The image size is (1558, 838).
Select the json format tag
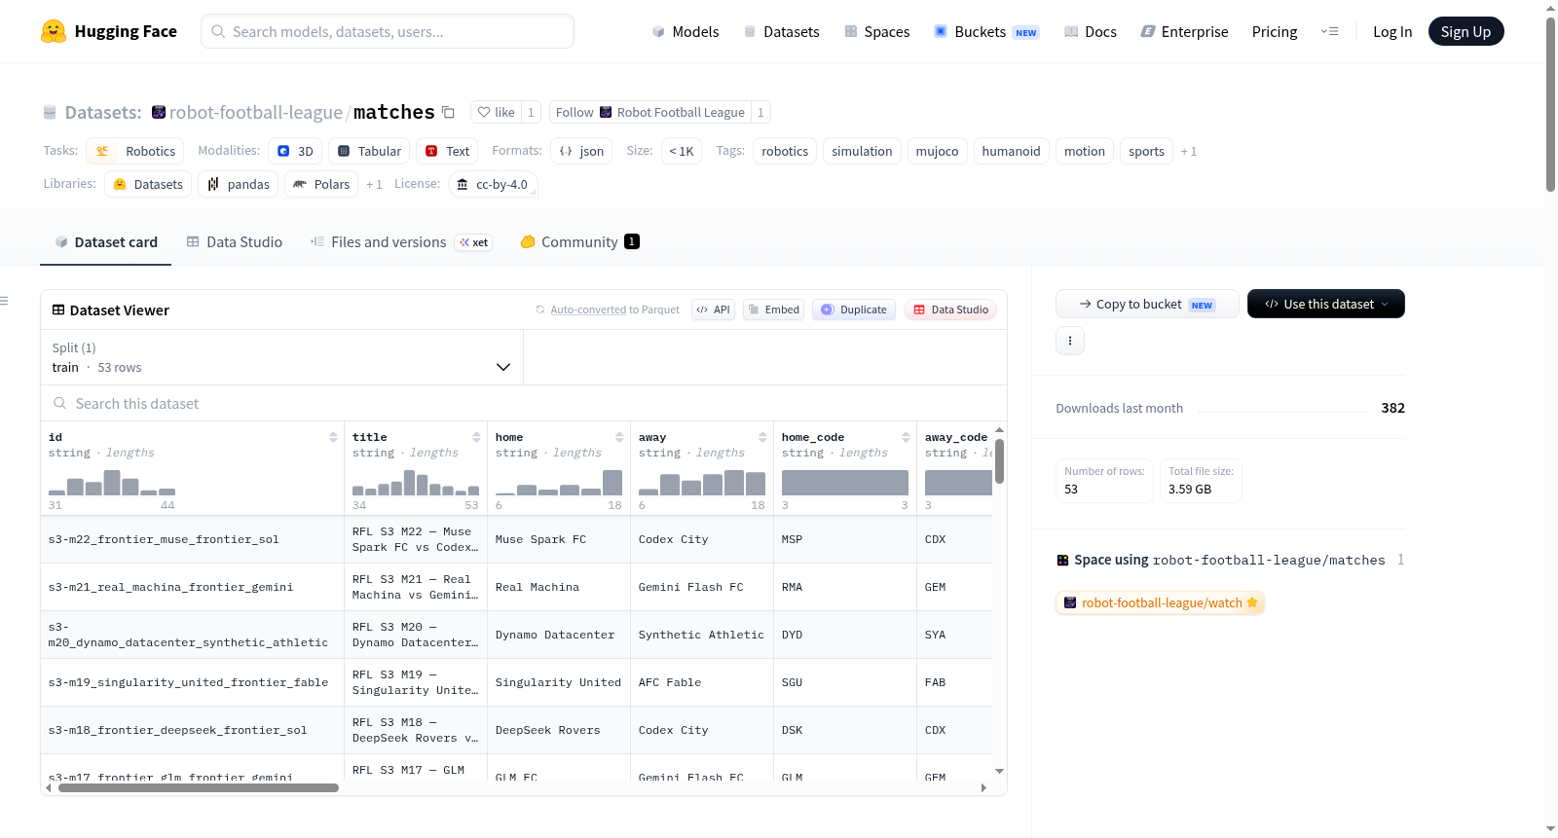581,151
